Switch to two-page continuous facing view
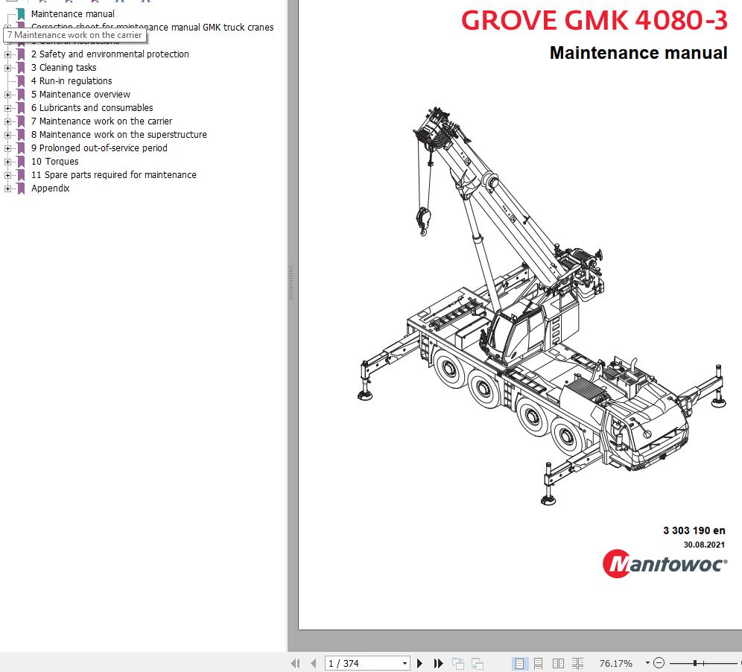The width and height of the screenshot is (742, 672). [577, 664]
